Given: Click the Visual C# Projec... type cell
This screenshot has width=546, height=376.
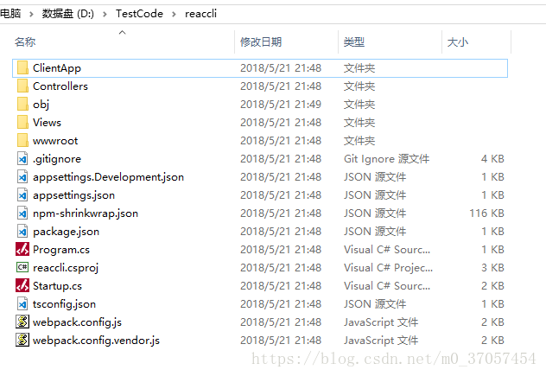Looking at the screenshot, I should pos(388,267).
